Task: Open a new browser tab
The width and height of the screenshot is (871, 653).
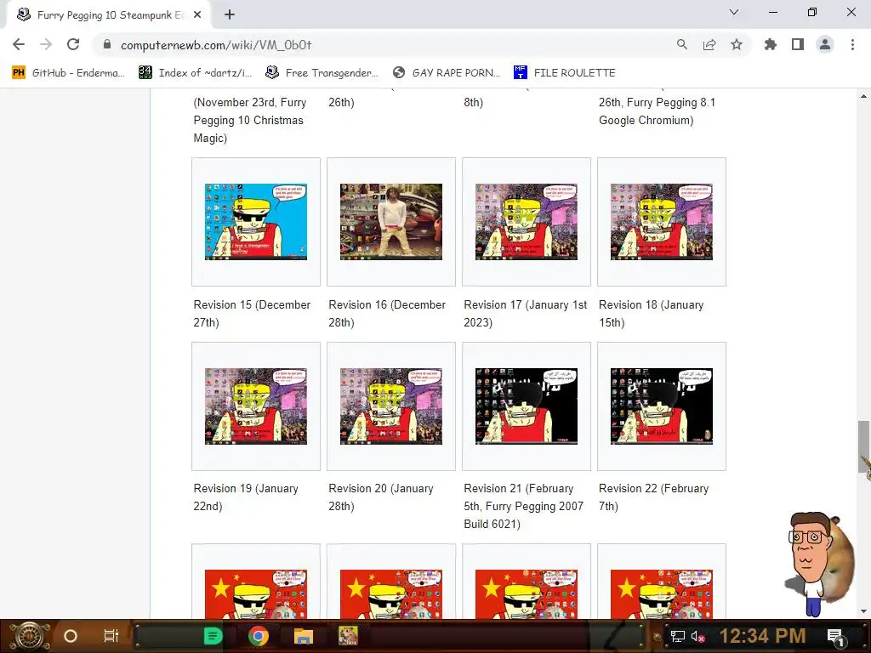Action: (230, 14)
